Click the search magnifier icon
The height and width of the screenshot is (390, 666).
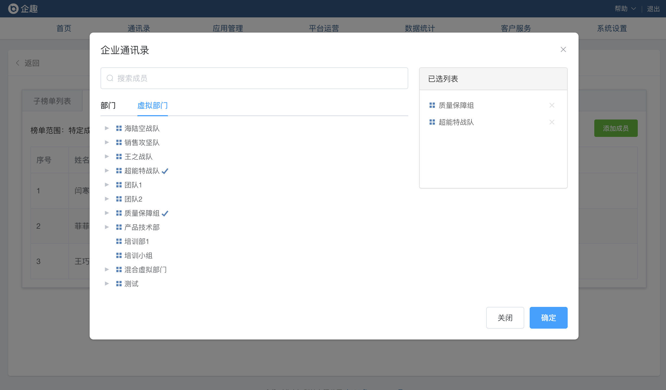[110, 78]
